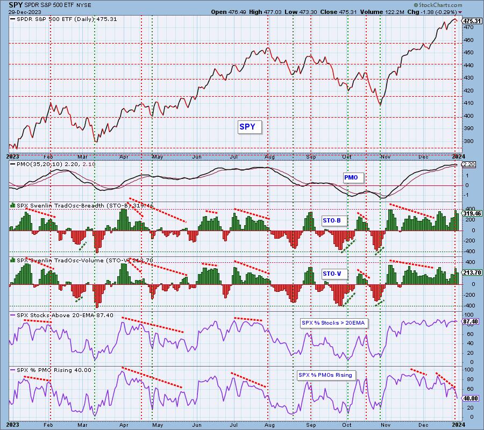Image resolution: width=484 pixels, height=430 pixels.
Task: Click the Aug label on top time axis
Action: click(269, 157)
